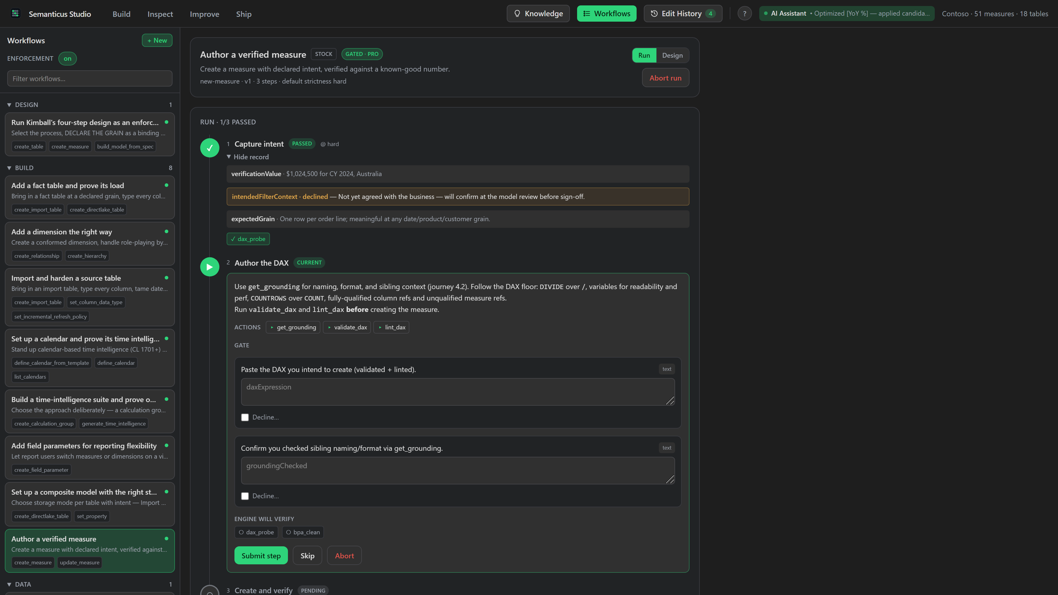Check Decline under groundingChecked field

pyautogui.click(x=245, y=496)
